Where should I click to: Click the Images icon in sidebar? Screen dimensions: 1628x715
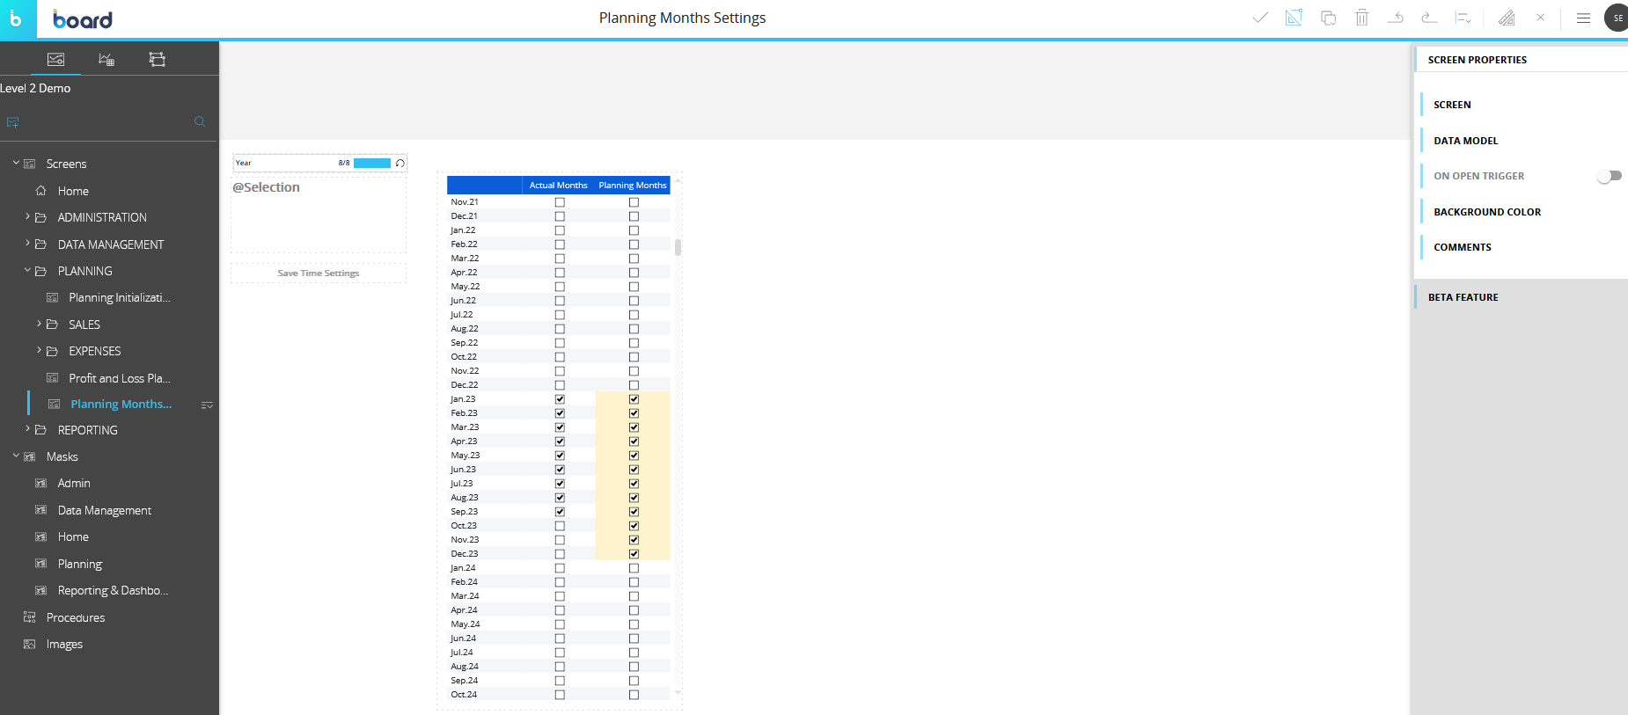29,644
